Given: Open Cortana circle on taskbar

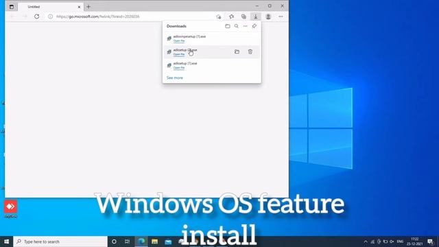Looking at the screenshot, I should click(114, 242).
